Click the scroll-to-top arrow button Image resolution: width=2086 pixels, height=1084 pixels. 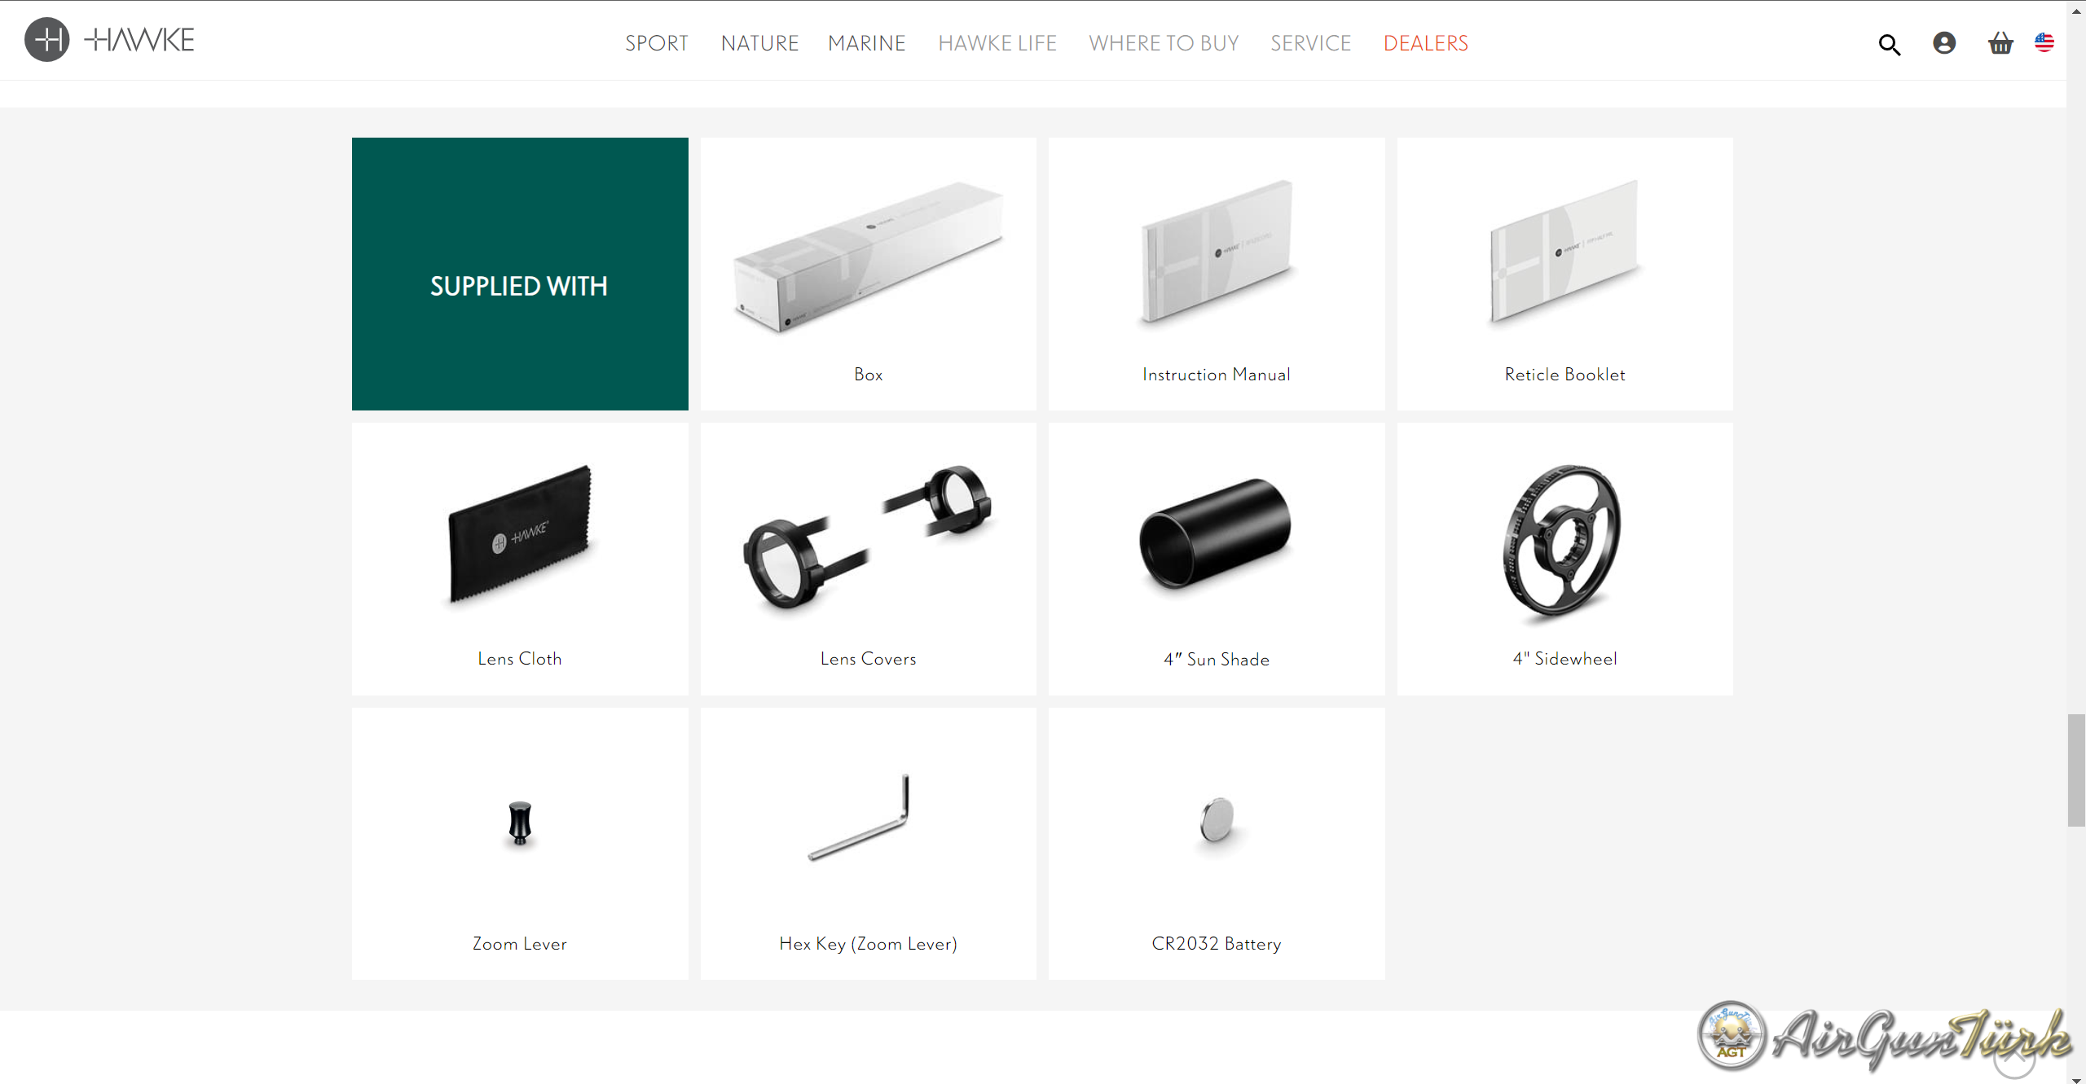[2013, 1057]
